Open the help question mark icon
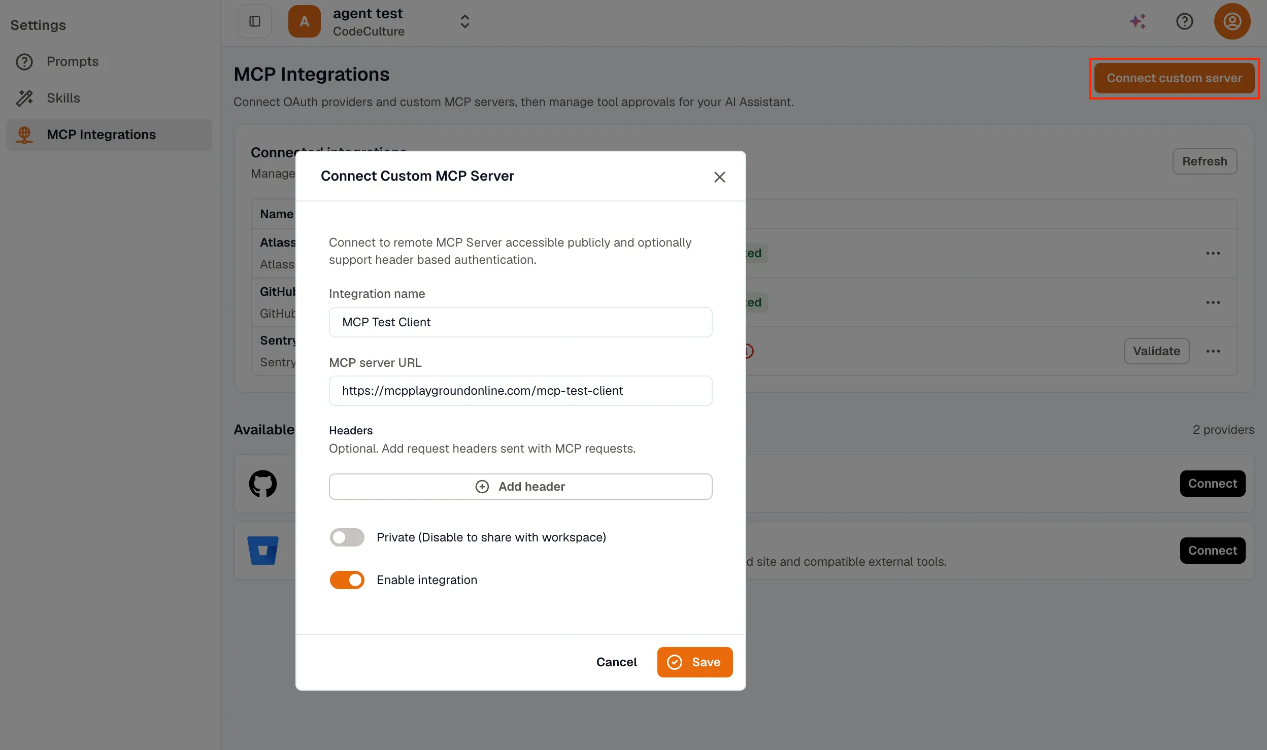 [1185, 21]
